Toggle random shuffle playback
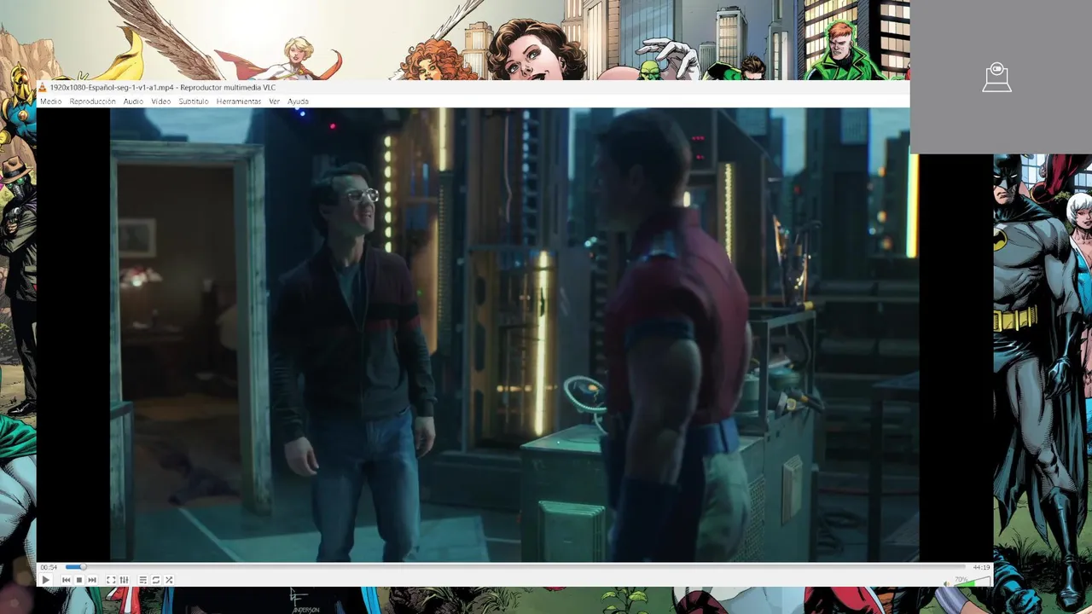The height and width of the screenshot is (614, 1092). 169,580
